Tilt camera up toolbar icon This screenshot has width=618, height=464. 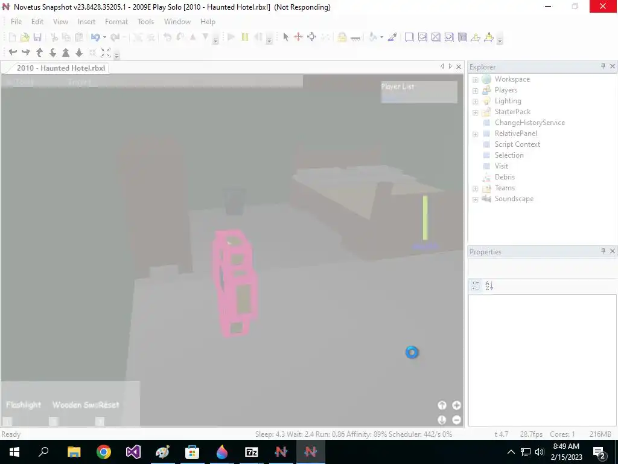tap(39, 52)
